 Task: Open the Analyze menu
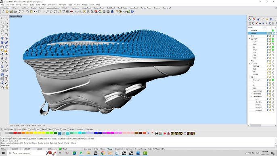tap(77, 5)
